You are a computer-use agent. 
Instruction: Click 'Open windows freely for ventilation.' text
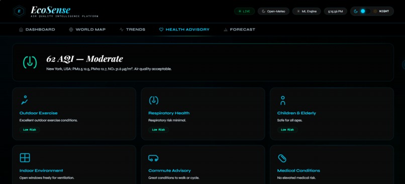47,178
